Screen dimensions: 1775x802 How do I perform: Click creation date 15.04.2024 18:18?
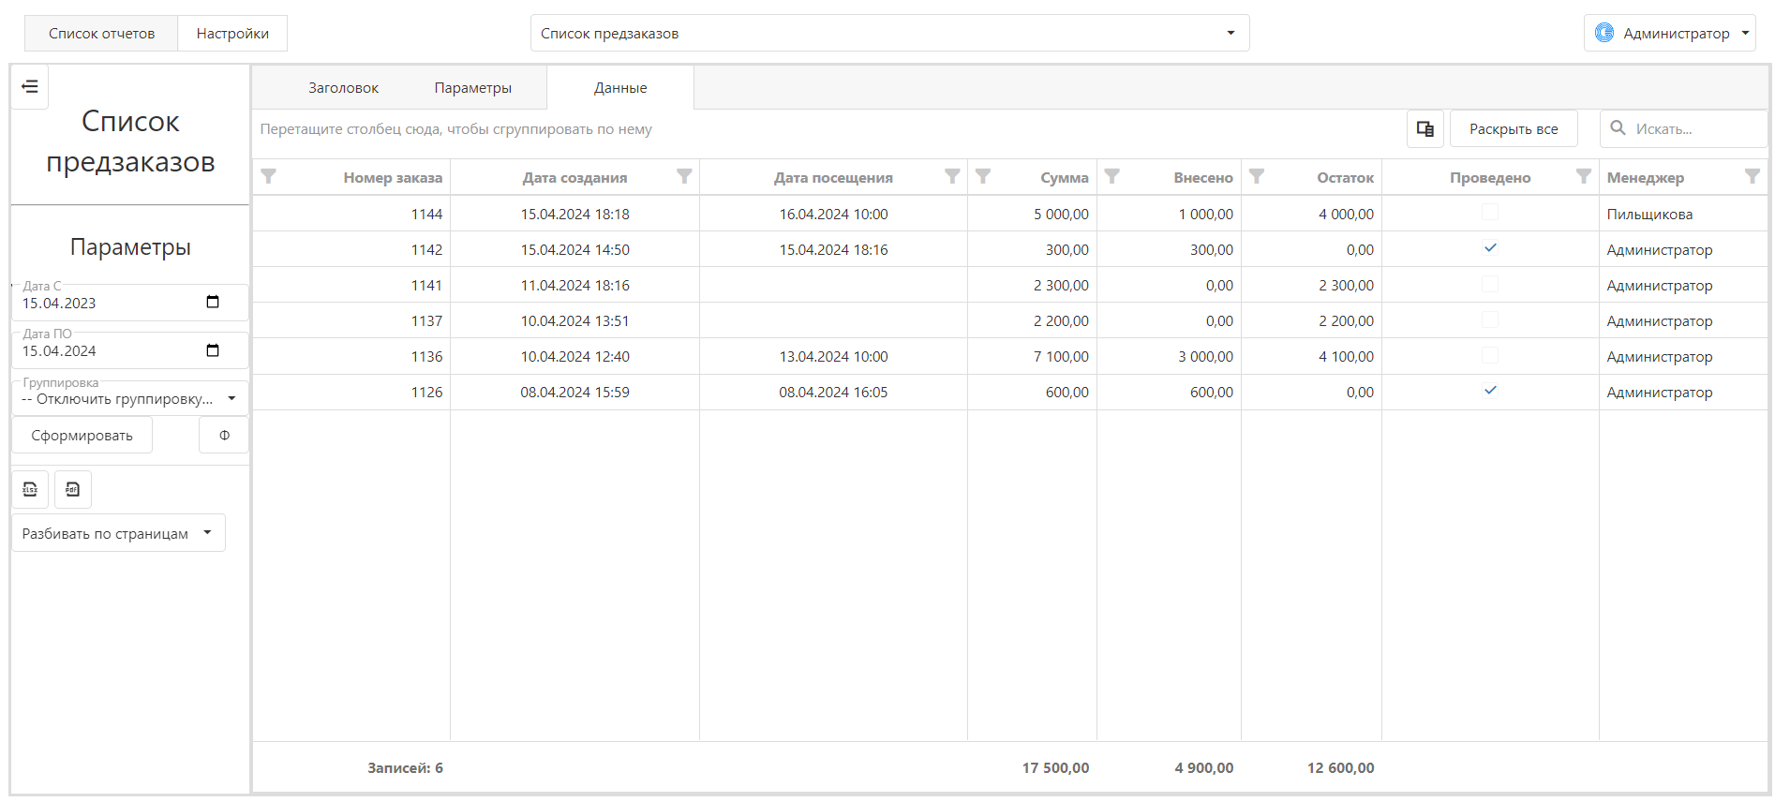point(574,214)
